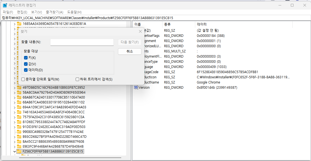This screenshot has height=161, width=311.
Task: Click folder icon of 746163A34653A604EA8F2F40640BC3CC key
Action: click(x=19, y=112)
